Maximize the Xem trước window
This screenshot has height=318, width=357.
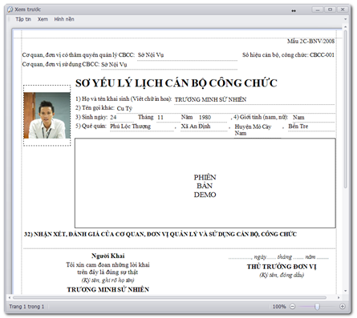point(331,10)
